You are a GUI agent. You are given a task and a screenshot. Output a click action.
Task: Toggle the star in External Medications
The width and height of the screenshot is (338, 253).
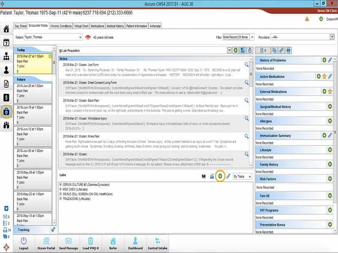point(330,92)
